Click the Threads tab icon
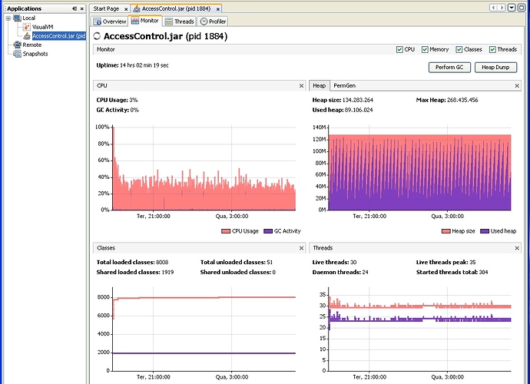Viewport: 530px width, 384px height. point(169,22)
